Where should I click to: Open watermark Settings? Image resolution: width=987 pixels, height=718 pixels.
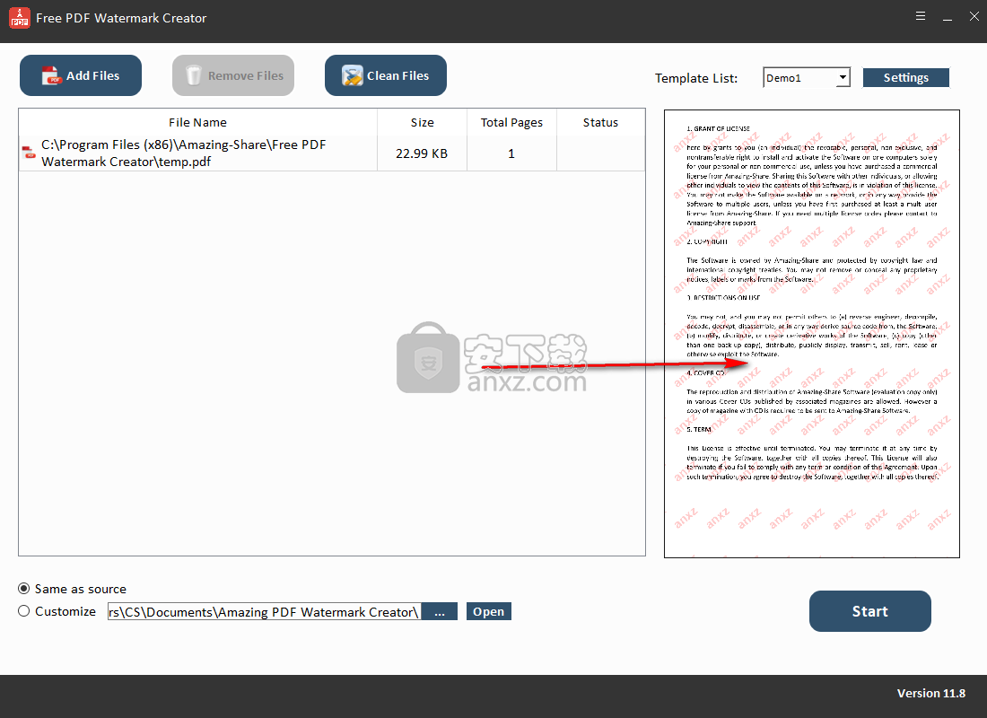click(x=906, y=77)
